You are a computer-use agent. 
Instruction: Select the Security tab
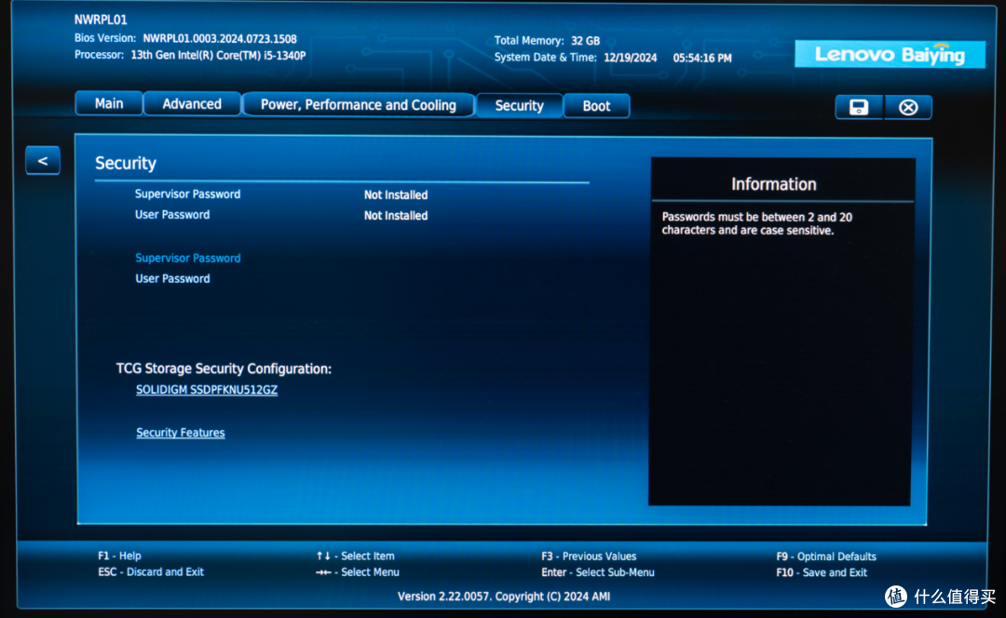[x=519, y=106]
